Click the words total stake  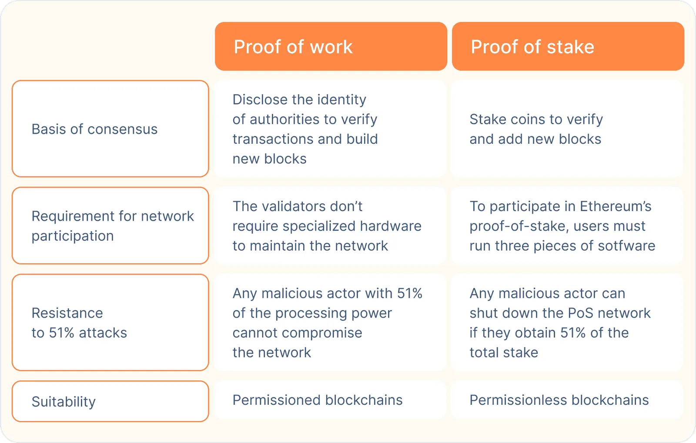click(504, 352)
